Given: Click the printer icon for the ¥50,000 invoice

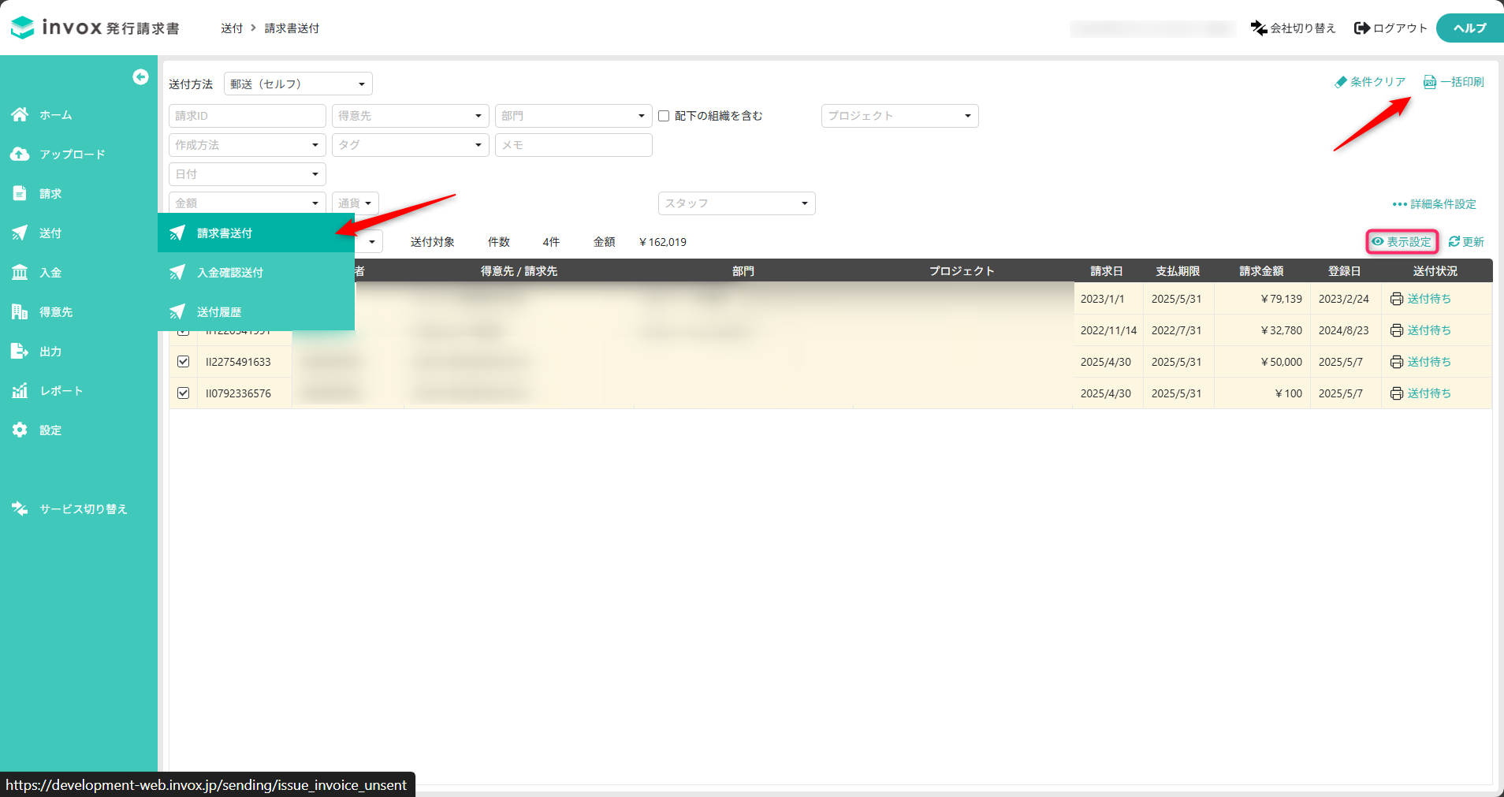Looking at the screenshot, I should click(1396, 362).
